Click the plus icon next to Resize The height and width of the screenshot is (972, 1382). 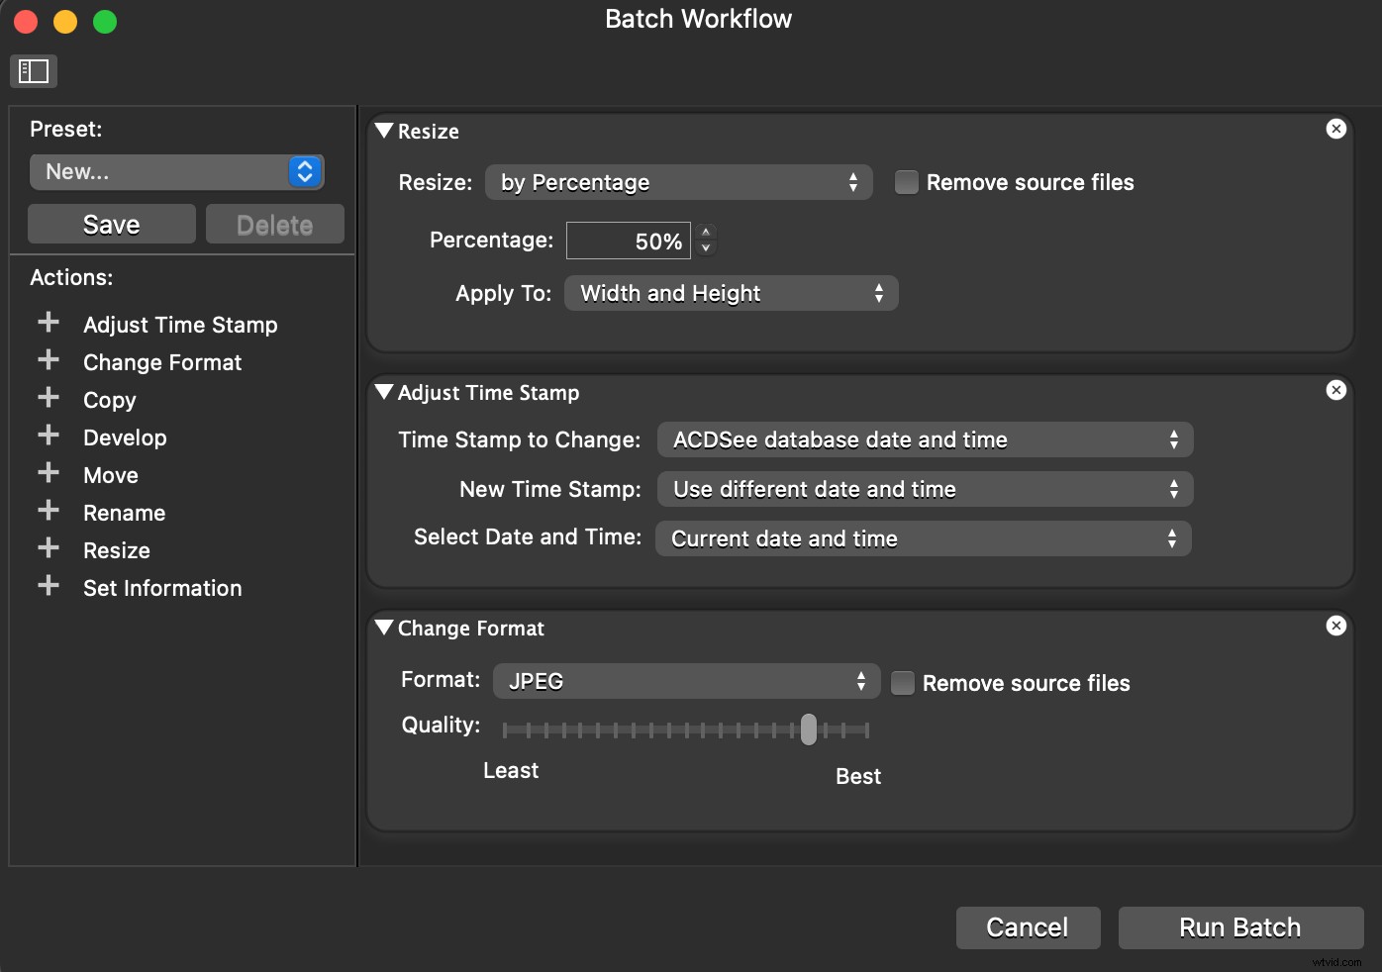48,549
